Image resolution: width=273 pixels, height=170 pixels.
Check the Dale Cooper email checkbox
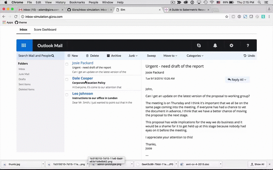67,79
